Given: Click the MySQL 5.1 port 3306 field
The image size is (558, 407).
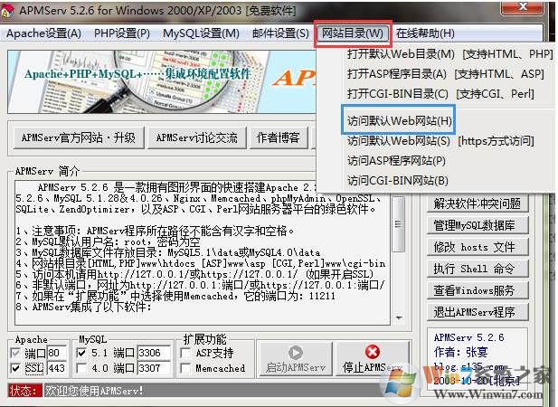Looking at the screenshot, I should 154,353.
